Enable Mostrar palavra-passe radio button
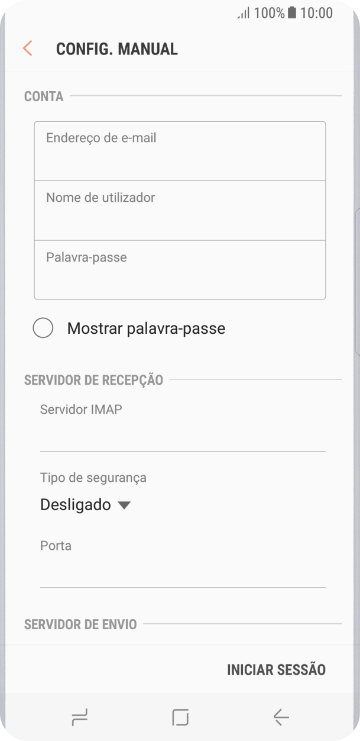Image resolution: width=360 pixels, height=741 pixels. (x=43, y=328)
